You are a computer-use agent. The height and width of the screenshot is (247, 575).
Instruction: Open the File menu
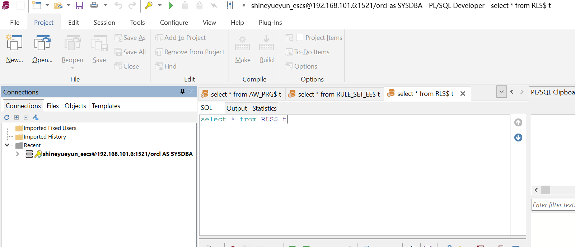[x=15, y=23]
